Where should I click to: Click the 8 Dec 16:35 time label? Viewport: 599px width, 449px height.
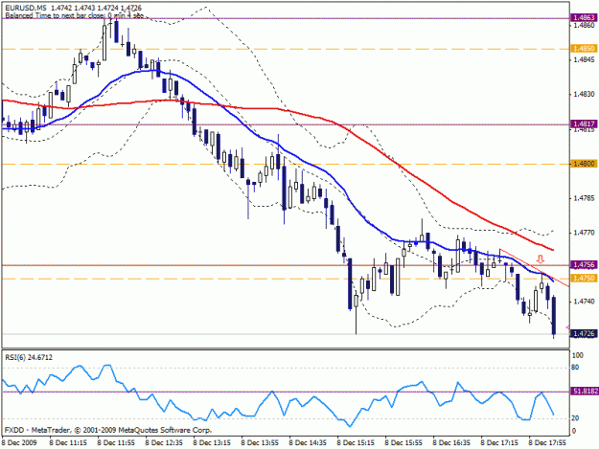[451, 443]
